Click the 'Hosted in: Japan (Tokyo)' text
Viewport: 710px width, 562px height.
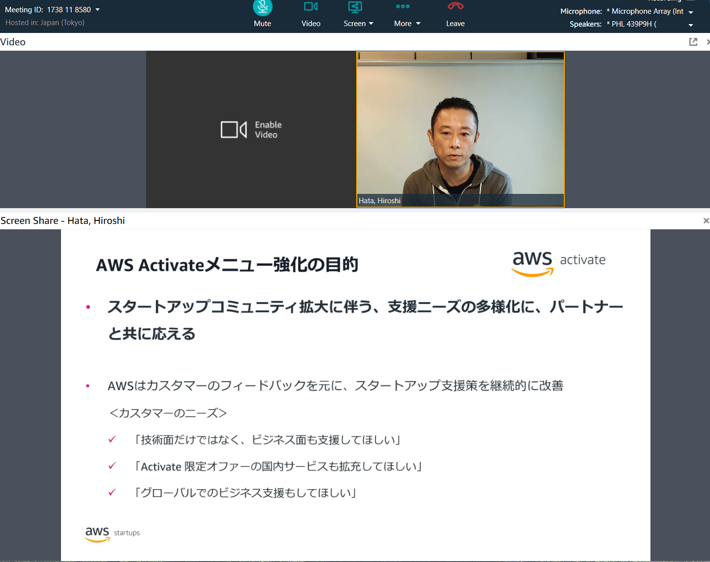[x=45, y=23]
